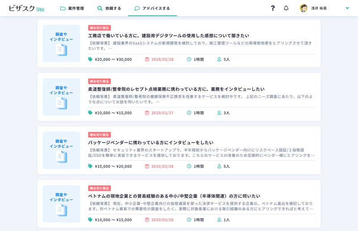This screenshot has width=358, height=231.
Task: Click the price tag icon by ¥10,000 ～ ¥20,000
Action: point(90,166)
